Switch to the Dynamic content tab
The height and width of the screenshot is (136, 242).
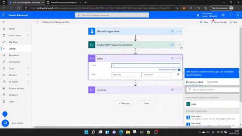(194, 82)
